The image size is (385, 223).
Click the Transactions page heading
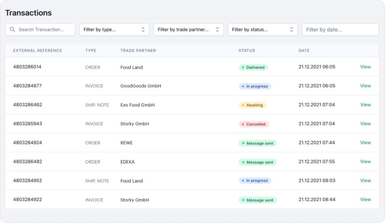29,13
